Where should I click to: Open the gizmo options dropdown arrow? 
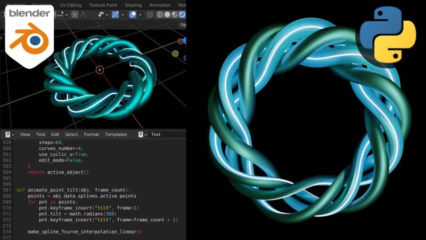[x=123, y=15]
